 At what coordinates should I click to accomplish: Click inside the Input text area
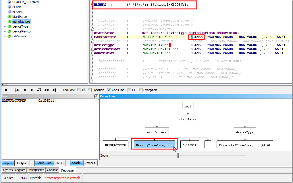point(50,129)
